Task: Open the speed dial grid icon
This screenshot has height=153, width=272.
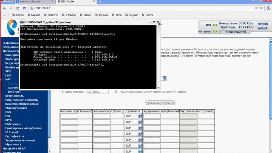Action: pyautogui.click(x=25, y=8)
